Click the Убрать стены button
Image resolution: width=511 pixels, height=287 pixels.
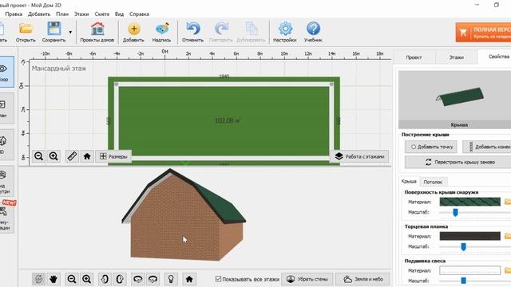pos(307,279)
